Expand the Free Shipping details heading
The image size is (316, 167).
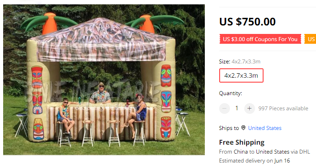[x=242, y=142]
